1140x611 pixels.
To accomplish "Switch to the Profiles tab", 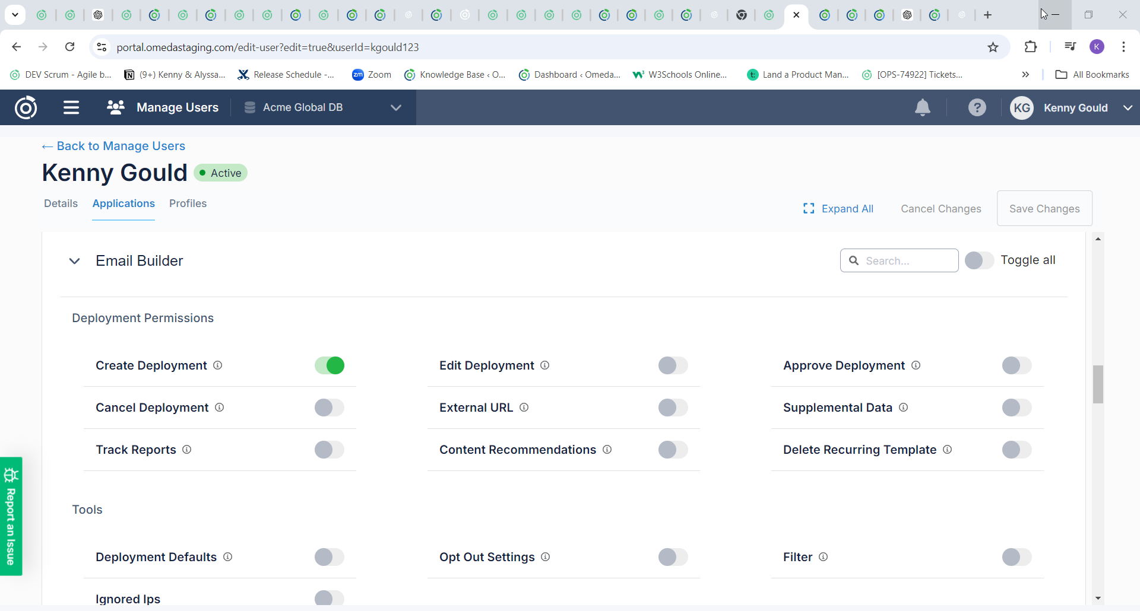I will (188, 203).
